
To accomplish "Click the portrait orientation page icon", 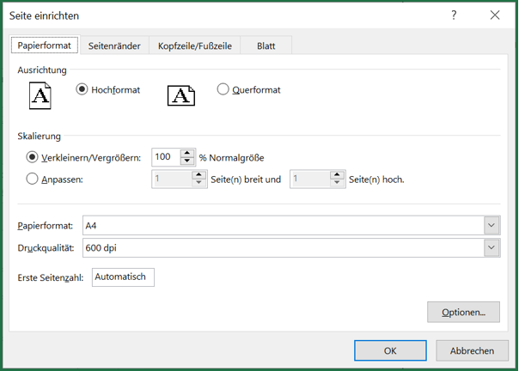I will tap(40, 96).
